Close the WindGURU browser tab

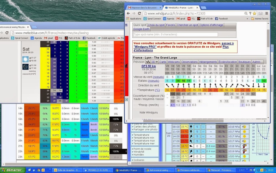click(x=197, y=8)
